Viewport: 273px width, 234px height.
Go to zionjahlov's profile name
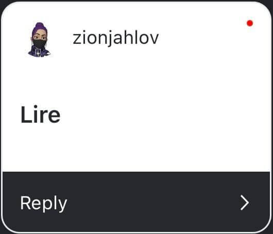(x=115, y=38)
